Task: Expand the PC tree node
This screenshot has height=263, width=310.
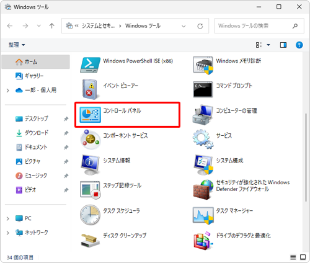Action: point(8,218)
